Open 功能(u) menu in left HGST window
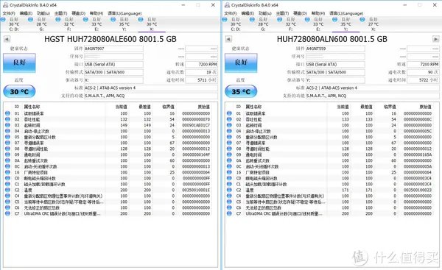442x270 pixels. [43, 13]
